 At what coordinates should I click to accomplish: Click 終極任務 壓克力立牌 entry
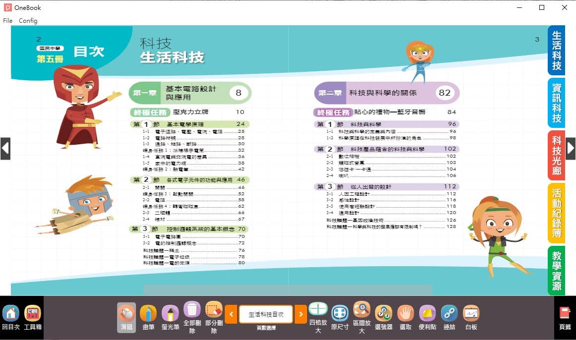(x=188, y=112)
